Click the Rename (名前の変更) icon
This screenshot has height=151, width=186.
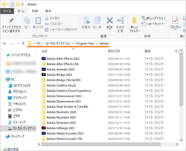click(x=120, y=20)
